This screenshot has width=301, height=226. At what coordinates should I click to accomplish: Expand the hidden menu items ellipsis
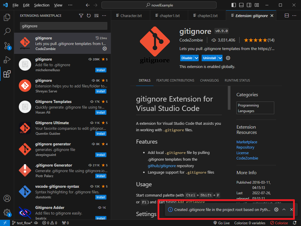(x=70, y=5)
